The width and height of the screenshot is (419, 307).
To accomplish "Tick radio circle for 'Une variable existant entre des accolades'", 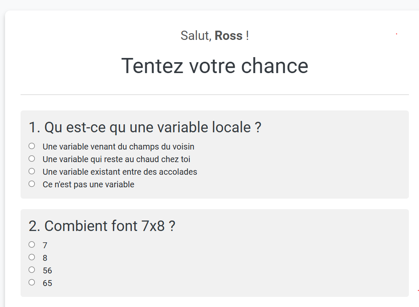I will pos(31,171).
